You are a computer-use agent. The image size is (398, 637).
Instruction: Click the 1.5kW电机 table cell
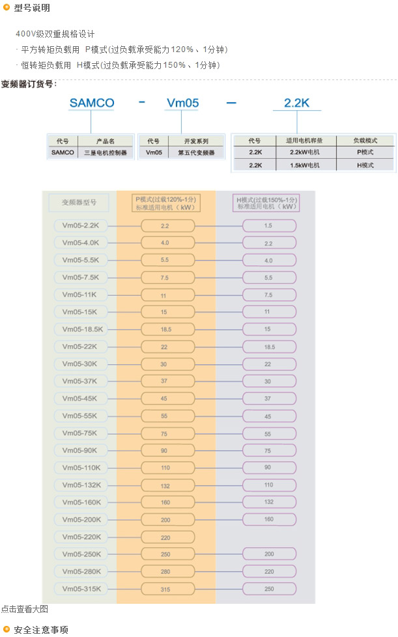click(305, 165)
